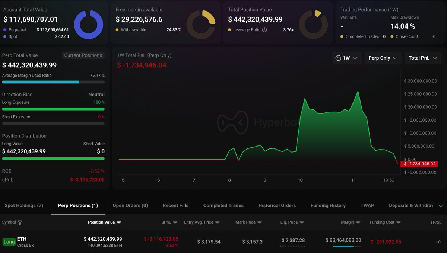The width and height of the screenshot is (447, 253).
Task: Open the Recent Fills tab
Action: (175, 205)
